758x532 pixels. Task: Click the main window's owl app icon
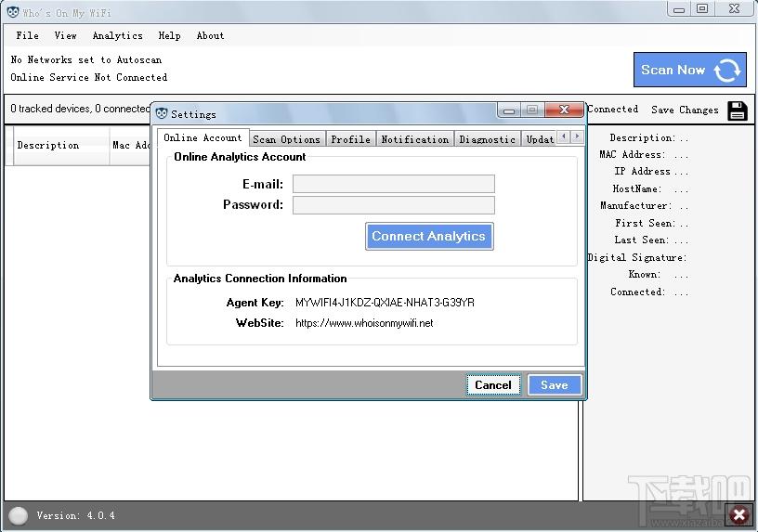(x=13, y=12)
